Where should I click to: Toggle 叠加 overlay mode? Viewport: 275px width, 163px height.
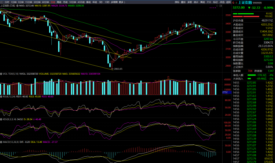pyautogui.click(x=183, y=2)
